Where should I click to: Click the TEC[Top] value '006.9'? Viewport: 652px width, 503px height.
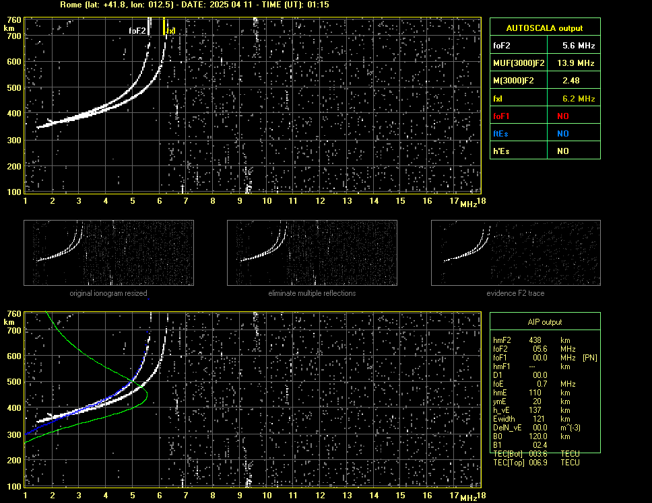(538, 463)
